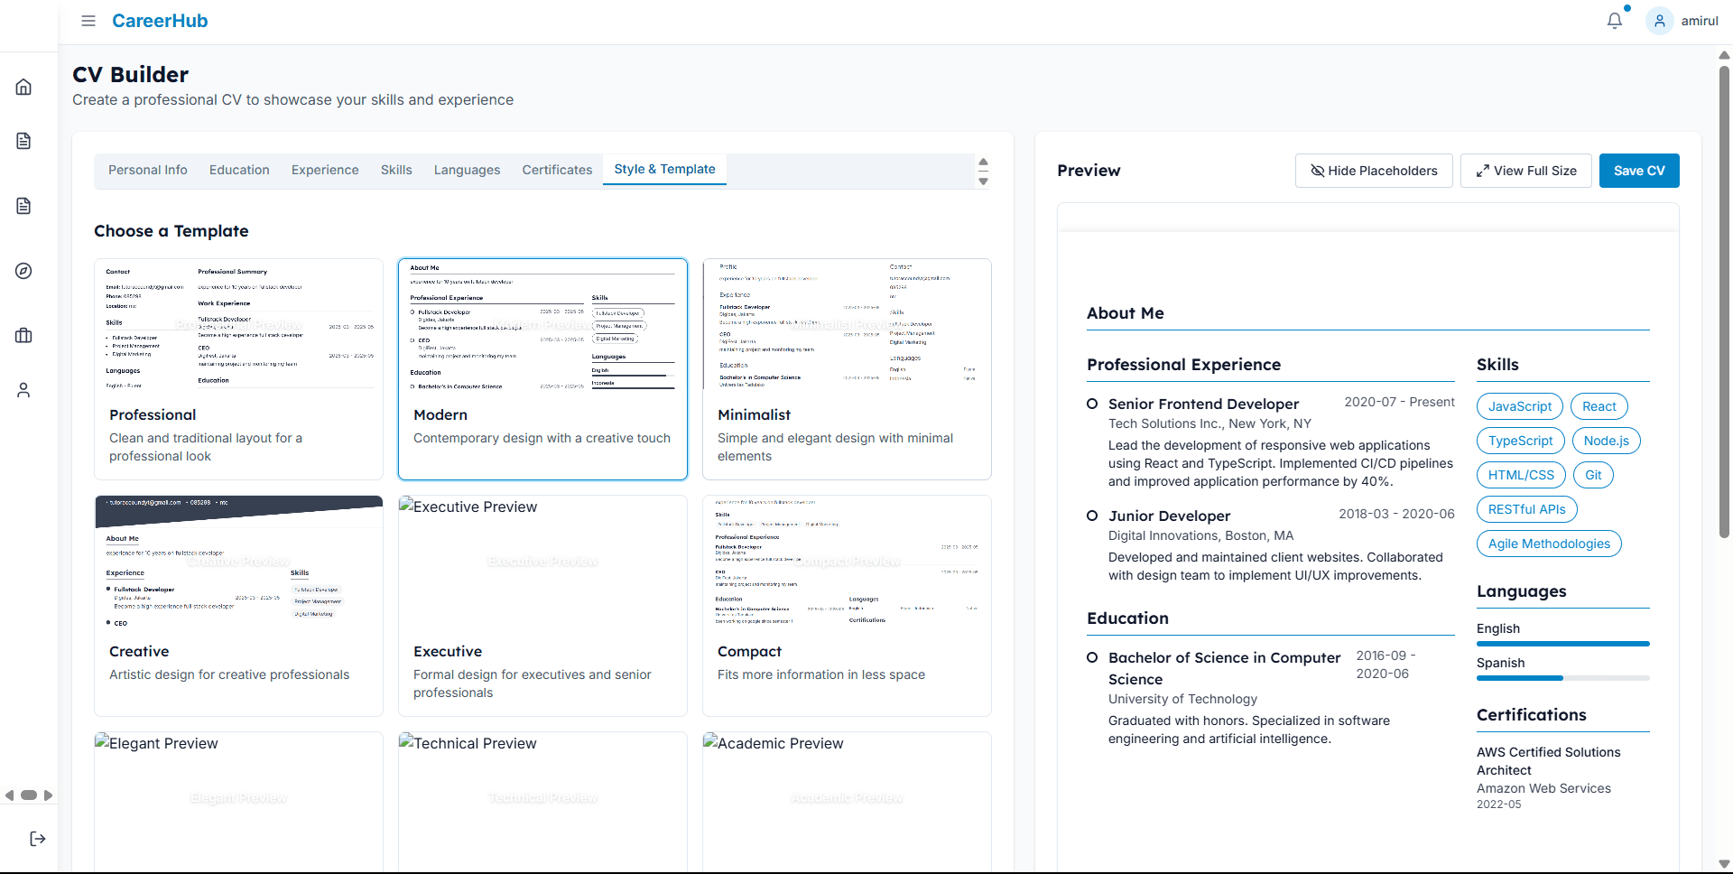Select the compass explore icon in the sidebar
The image size is (1733, 874).
click(23, 271)
